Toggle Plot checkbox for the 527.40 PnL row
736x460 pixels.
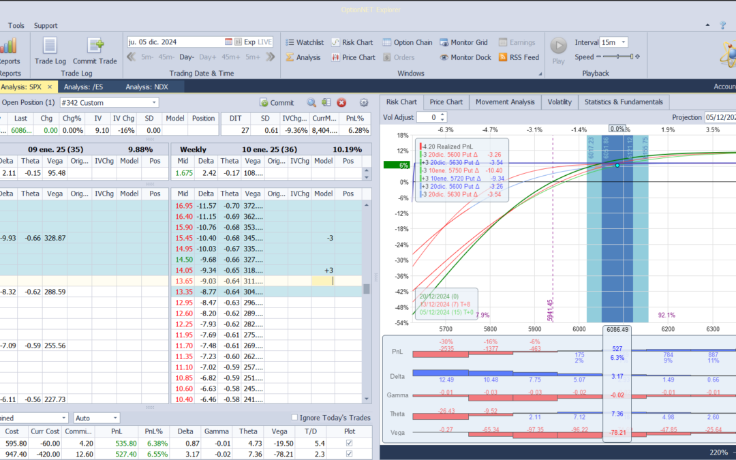point(349,454)
